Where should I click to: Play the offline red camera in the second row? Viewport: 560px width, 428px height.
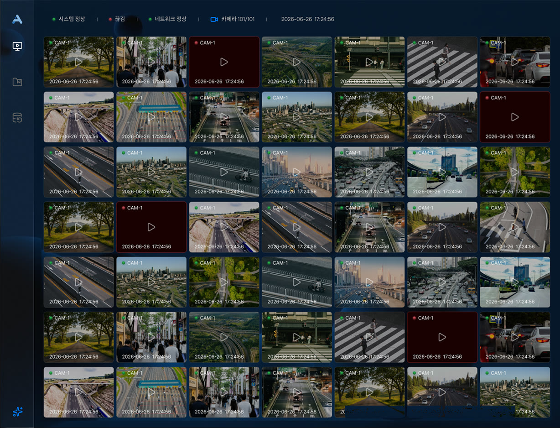click(515, 117)
